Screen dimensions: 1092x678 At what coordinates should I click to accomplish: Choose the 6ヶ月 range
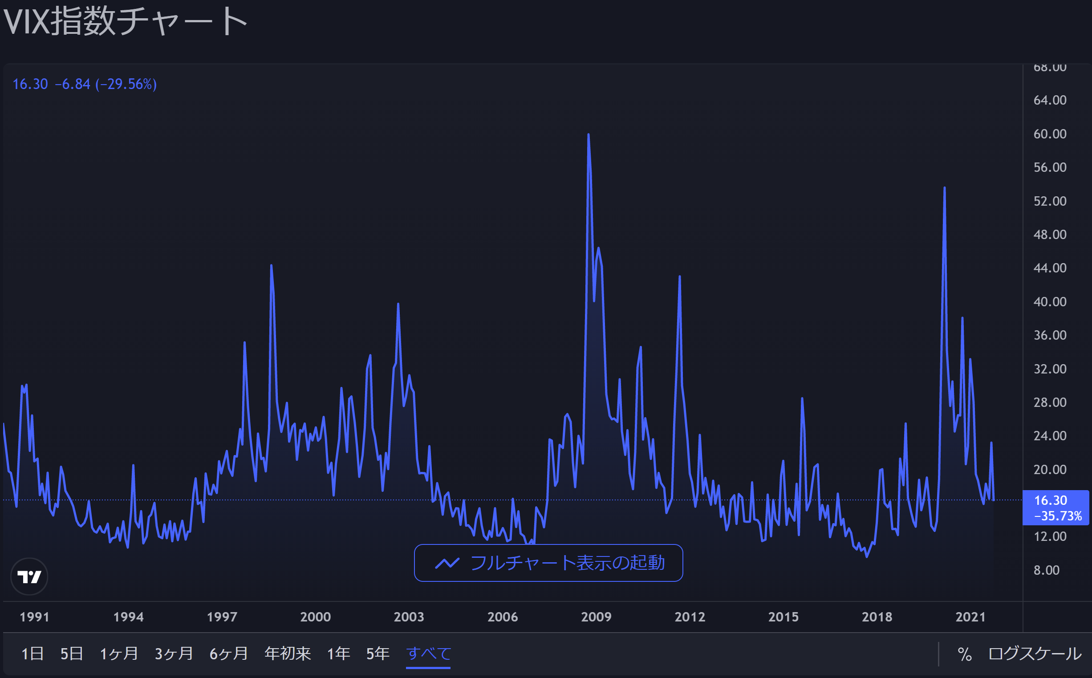click(229, 654)
